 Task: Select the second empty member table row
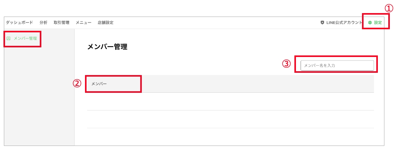tap(230, 119)
